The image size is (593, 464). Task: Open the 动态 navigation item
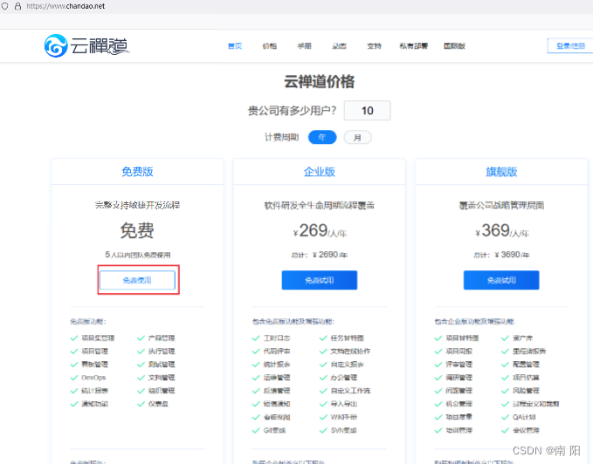pyautogui.click(x=339, y=46)
